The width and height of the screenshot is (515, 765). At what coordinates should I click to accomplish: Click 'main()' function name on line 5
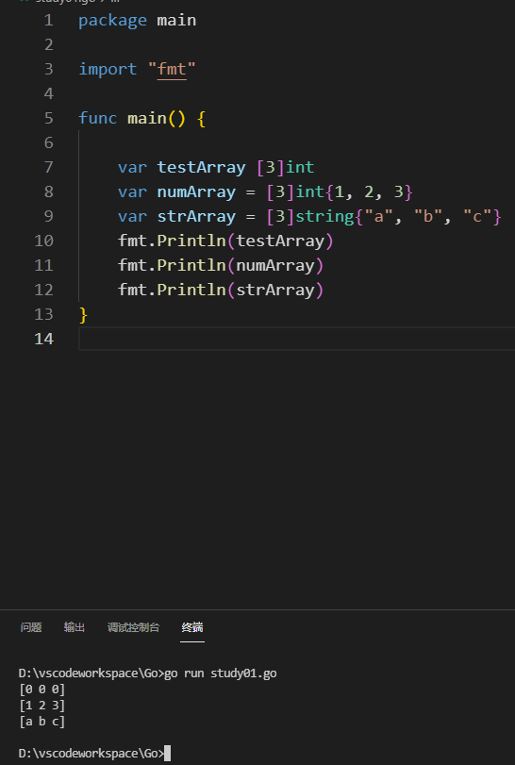157,119
